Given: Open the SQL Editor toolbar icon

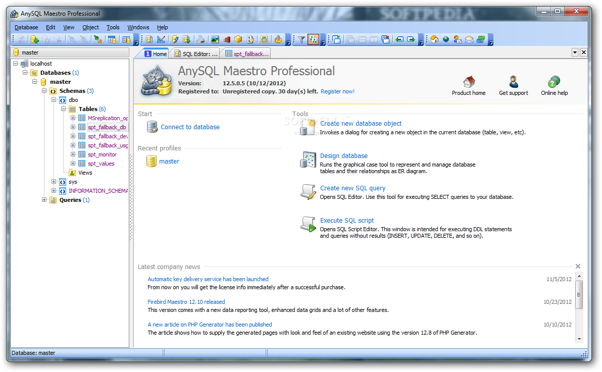Looking at the screenshot, I should pos(149,39).
